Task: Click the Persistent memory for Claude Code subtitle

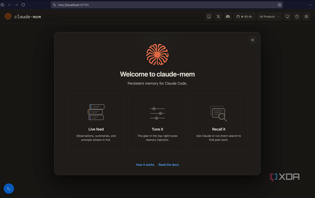Action: click(x=157, y=83)
